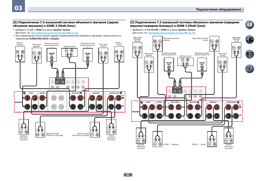Click the 'Подключение оборудования' header title
This screenshot has height=181, width=256.
(x=219, y=9)
